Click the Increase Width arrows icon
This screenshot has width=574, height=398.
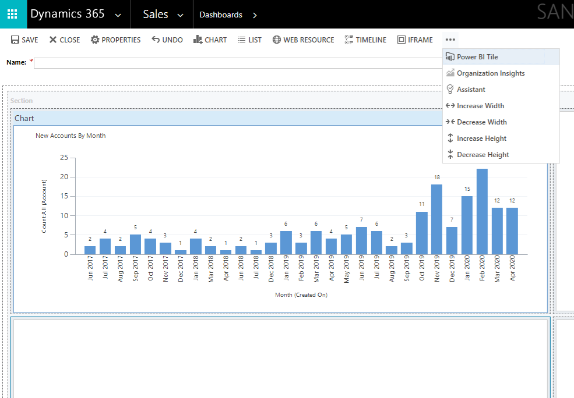click(450, 106)
